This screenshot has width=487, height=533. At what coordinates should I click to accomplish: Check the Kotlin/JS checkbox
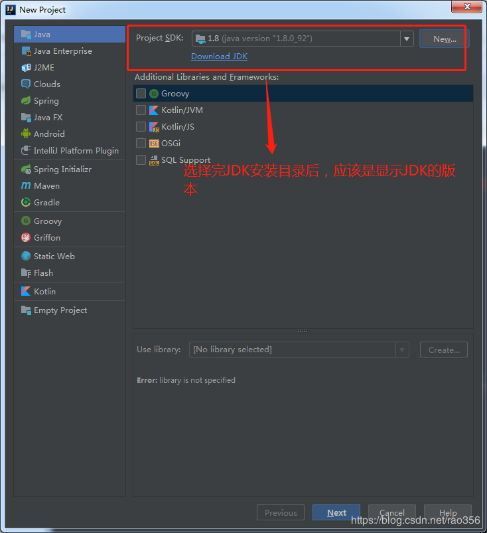[141, 127]
